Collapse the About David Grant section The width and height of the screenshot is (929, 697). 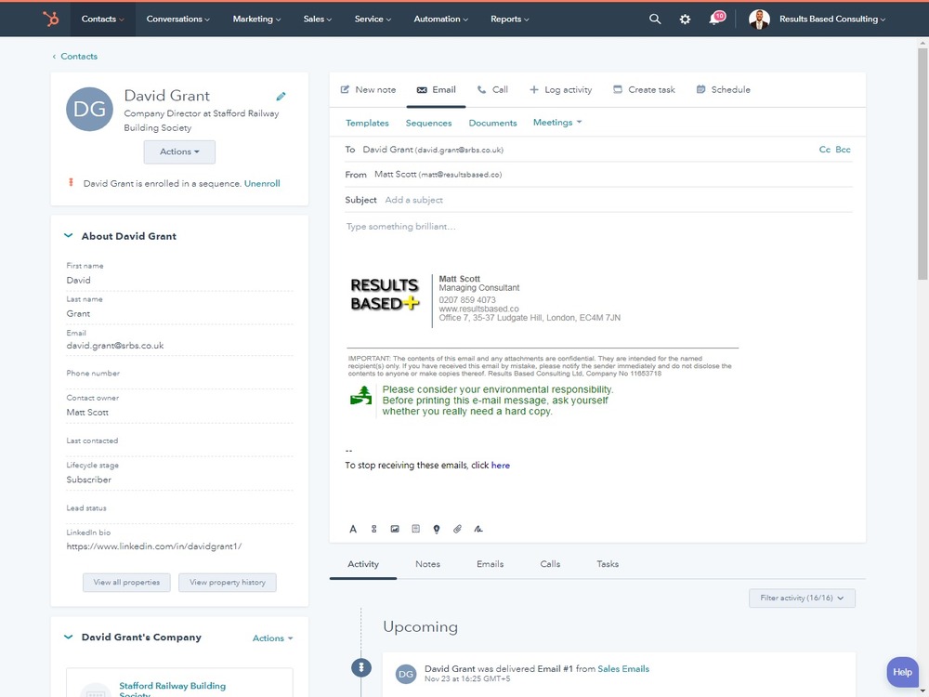[68, 236]
